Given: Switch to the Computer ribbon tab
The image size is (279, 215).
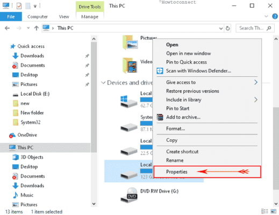Looking at the screenshot, I should pos(38,17).
